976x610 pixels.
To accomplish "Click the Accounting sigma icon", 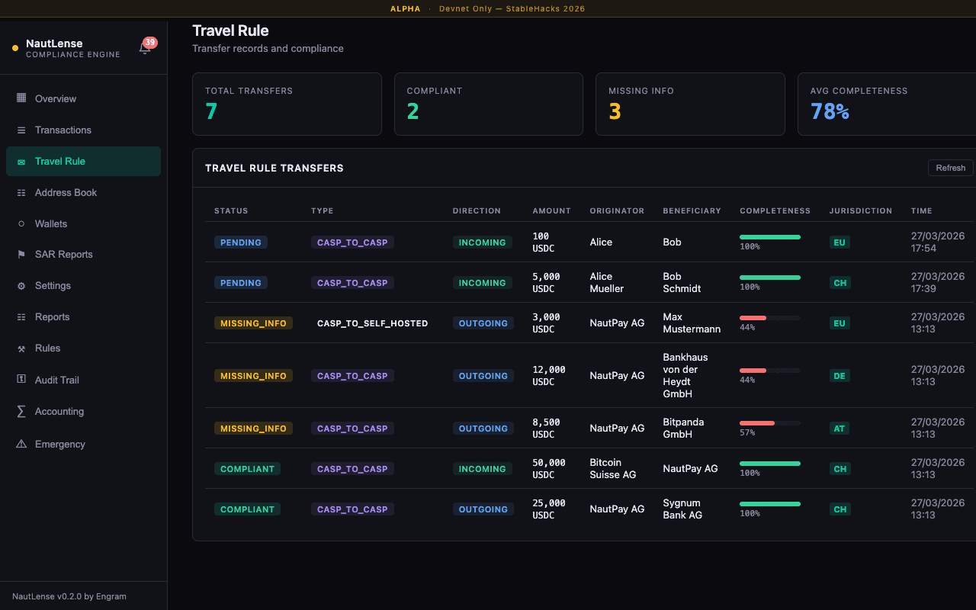I will 21,412.
